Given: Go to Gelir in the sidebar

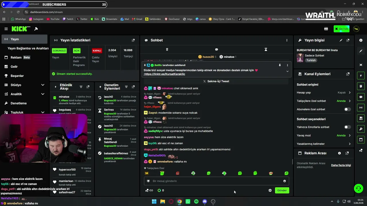Looking at the screenshot, I should (x=24, y=67).
